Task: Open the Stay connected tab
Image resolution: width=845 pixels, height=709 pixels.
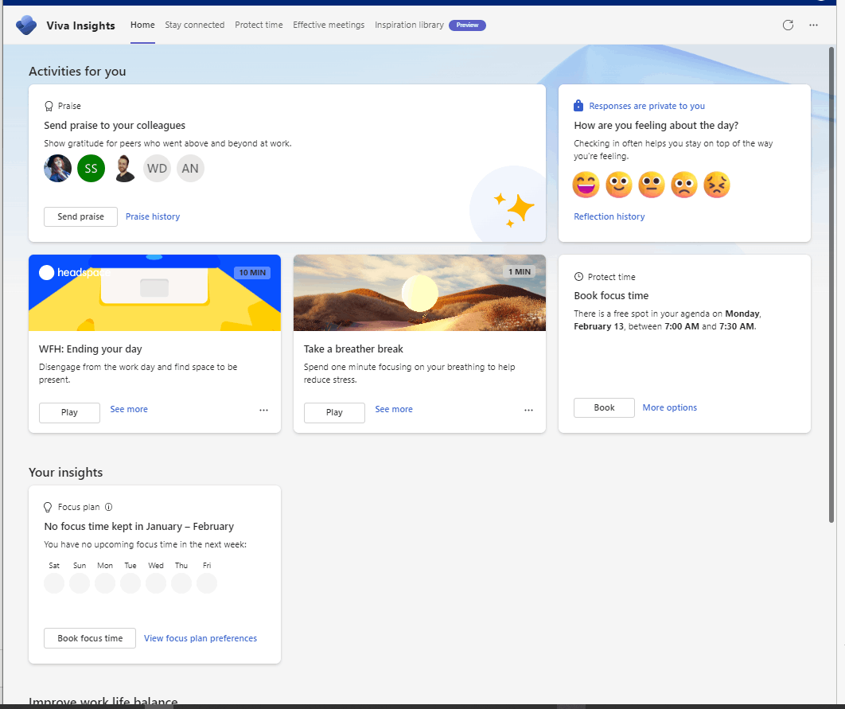Action: (x=195, y=25)
